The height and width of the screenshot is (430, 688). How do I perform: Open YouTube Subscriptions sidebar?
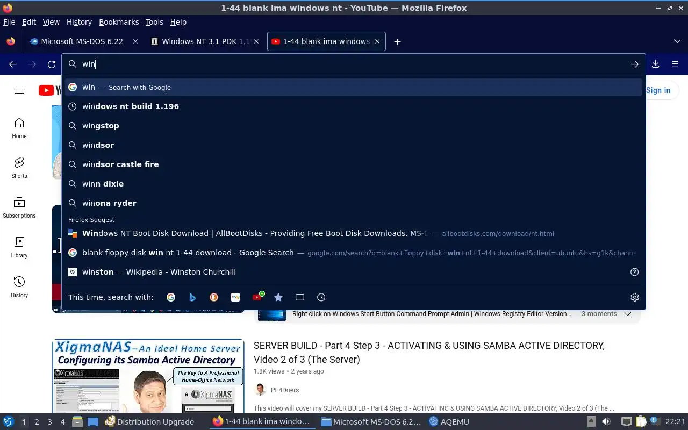[x=19, y=208]
